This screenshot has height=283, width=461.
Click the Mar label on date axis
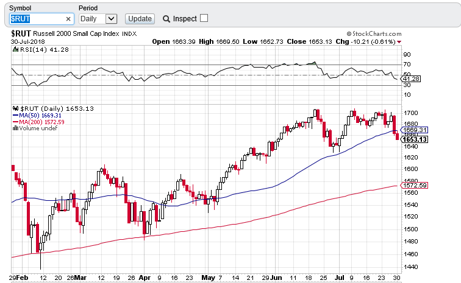[x=80, y=278]
